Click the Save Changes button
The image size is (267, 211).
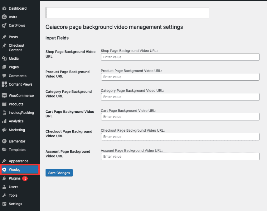tap(59, 173)
